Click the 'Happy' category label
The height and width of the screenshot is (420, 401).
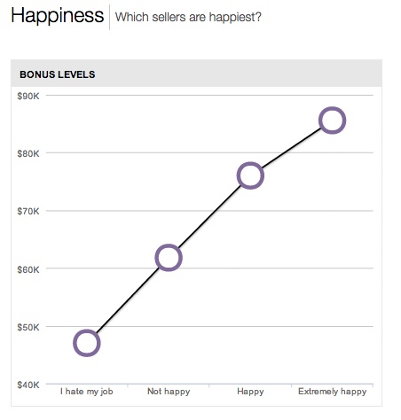[x=250, y=392]
